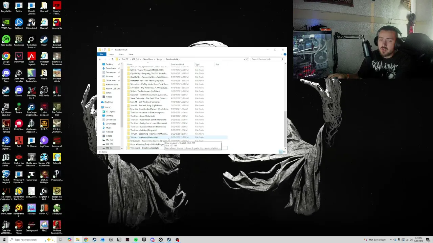Image resolution: width=433 pixels, height=243 pixels.
Task: Open the File menu in Explorer
Action: coord(101,54)
